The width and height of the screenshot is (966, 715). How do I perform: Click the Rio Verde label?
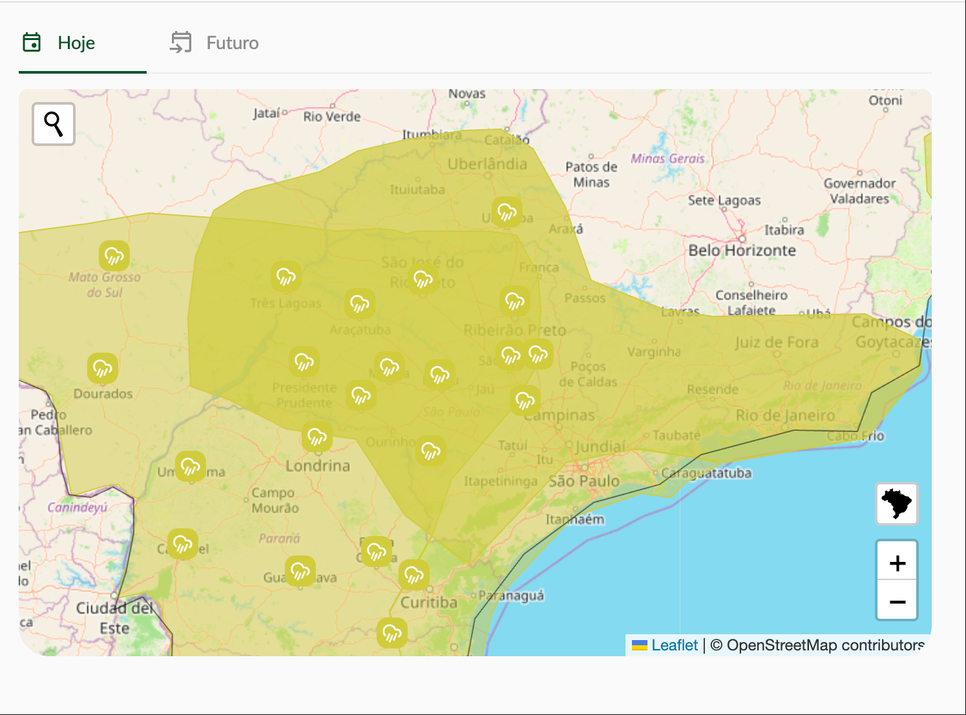(332, 116)
